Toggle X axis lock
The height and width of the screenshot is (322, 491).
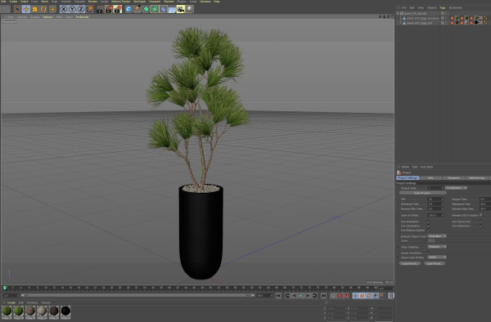coord(64,9)
